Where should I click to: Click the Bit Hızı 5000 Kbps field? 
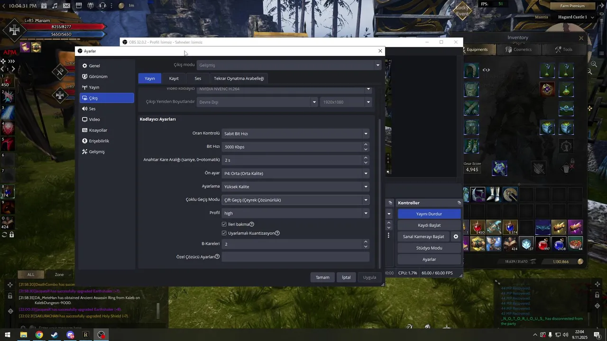(292, 147)
